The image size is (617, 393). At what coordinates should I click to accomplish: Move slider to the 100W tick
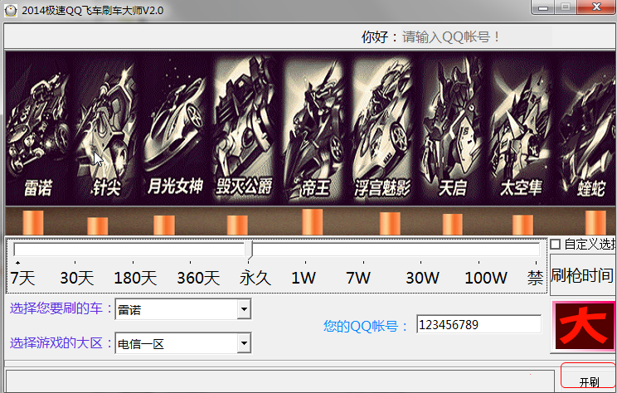point(479,262)
